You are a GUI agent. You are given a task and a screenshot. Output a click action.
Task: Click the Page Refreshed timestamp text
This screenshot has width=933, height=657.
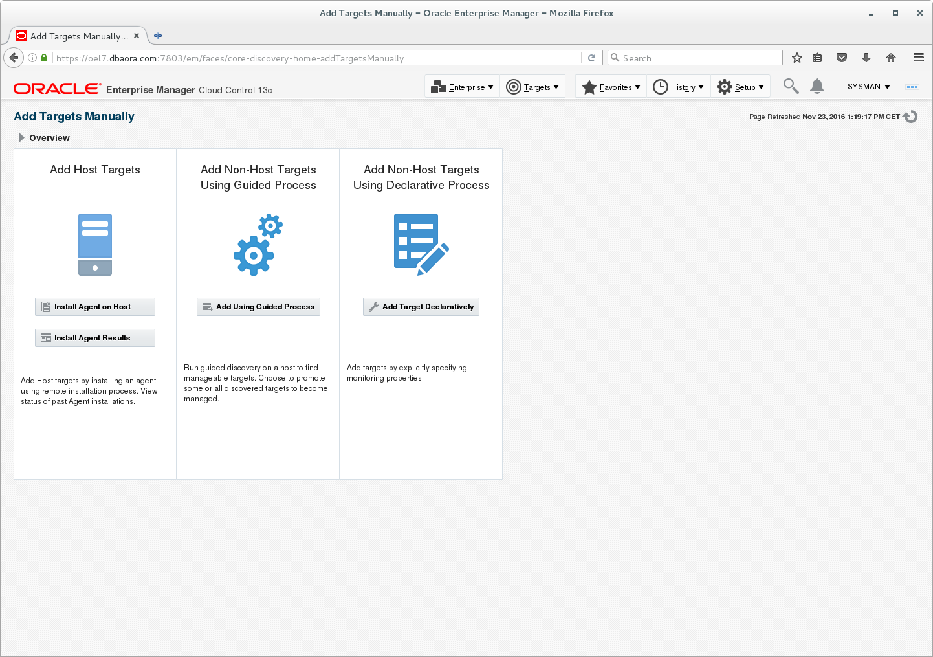click(x=824, y=117)
